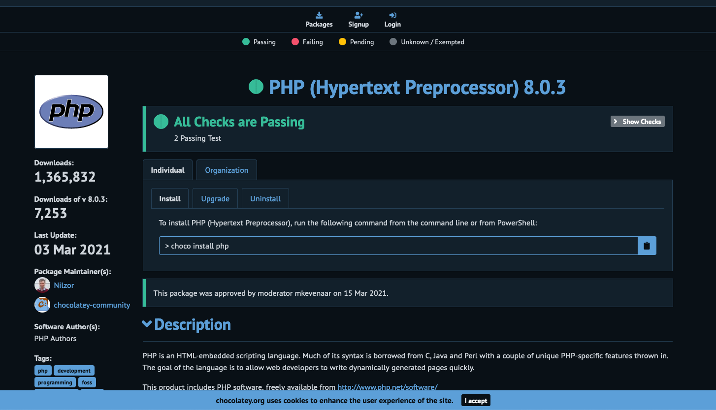The height and width of the screenshot is (410, 716).
Task: Click the programming tag
Action: (55, 382)
